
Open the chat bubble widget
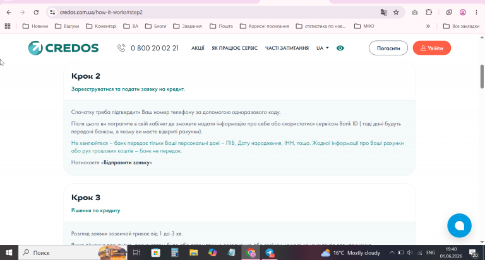tap(459, 225)
